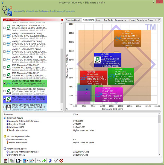Image resolution: width=164 pixels, height=165 pixels.
Task: Check the Core i5-3570K checkbox
Action: tap(4, 36)
